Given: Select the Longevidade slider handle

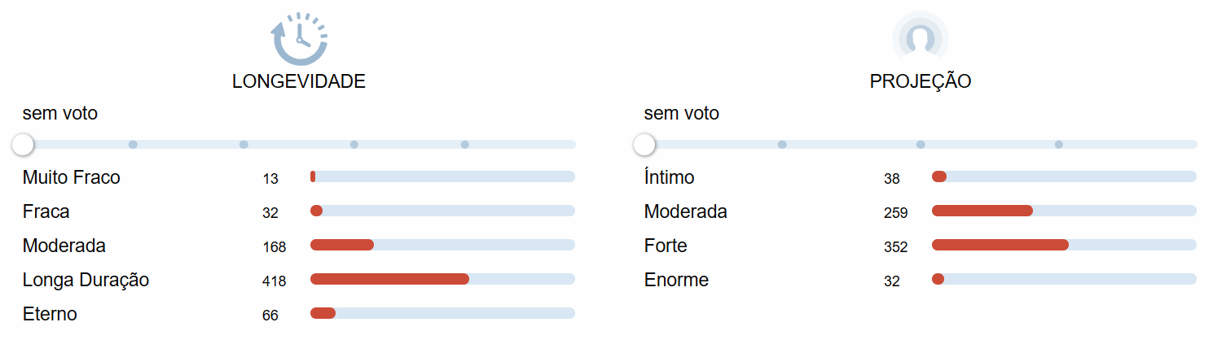Looking at the screenshot, I should pos(23,145).
